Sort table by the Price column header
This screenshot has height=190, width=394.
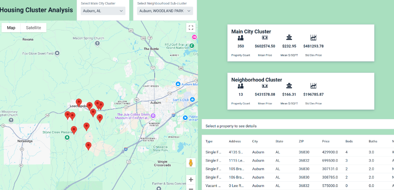(326, 141)
